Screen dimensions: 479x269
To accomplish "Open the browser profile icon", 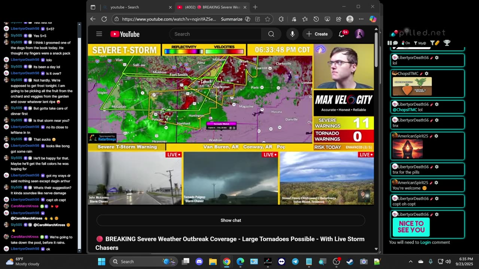I will pyautogui.click(x=350, y=19).
